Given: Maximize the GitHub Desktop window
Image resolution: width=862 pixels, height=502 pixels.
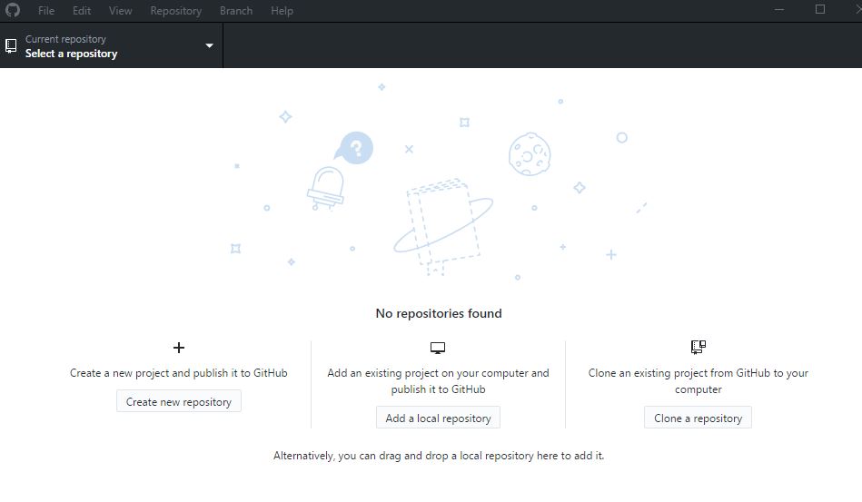Looking at the screenshot, I should point(820,9).
